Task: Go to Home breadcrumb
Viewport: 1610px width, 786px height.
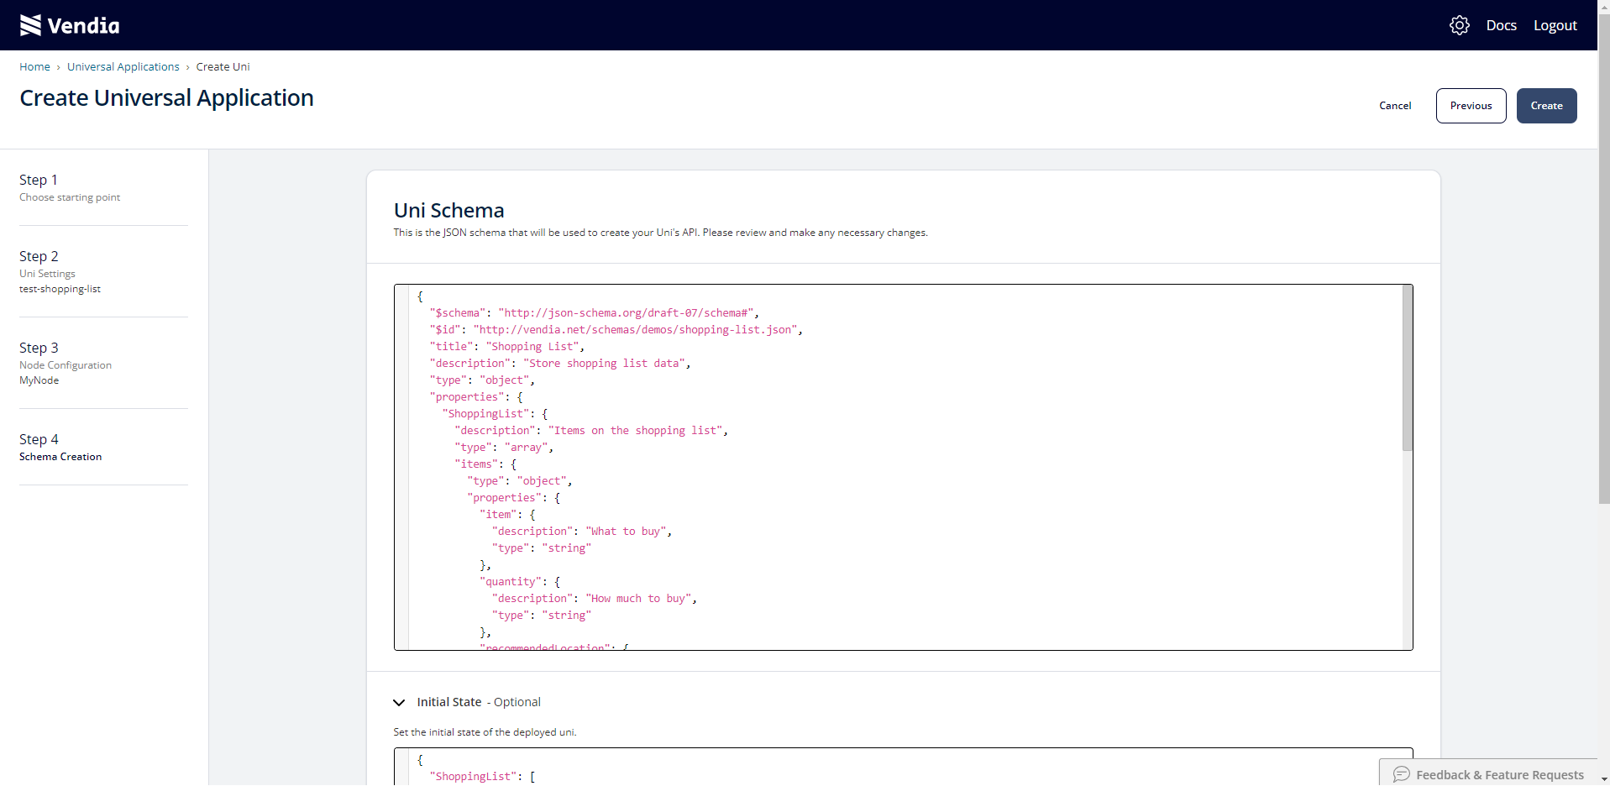Action: click(34, 66)
